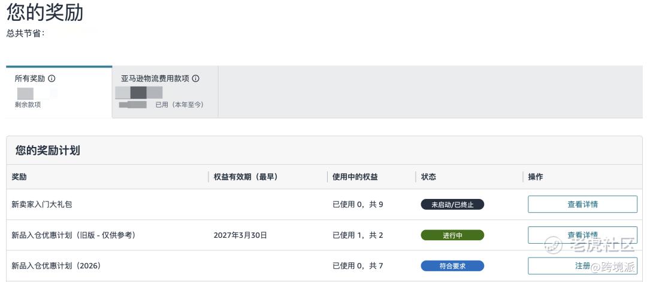
Task: Click the blue 符合要求 status badge
Action: point(452,266)
